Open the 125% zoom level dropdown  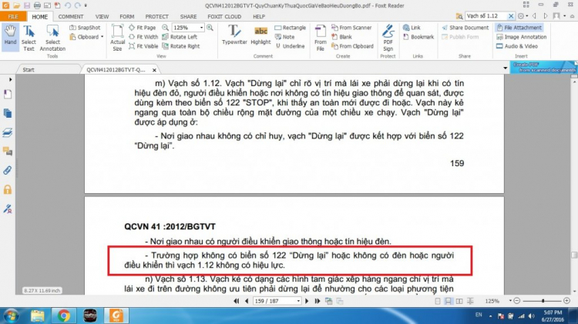point(201,28)
